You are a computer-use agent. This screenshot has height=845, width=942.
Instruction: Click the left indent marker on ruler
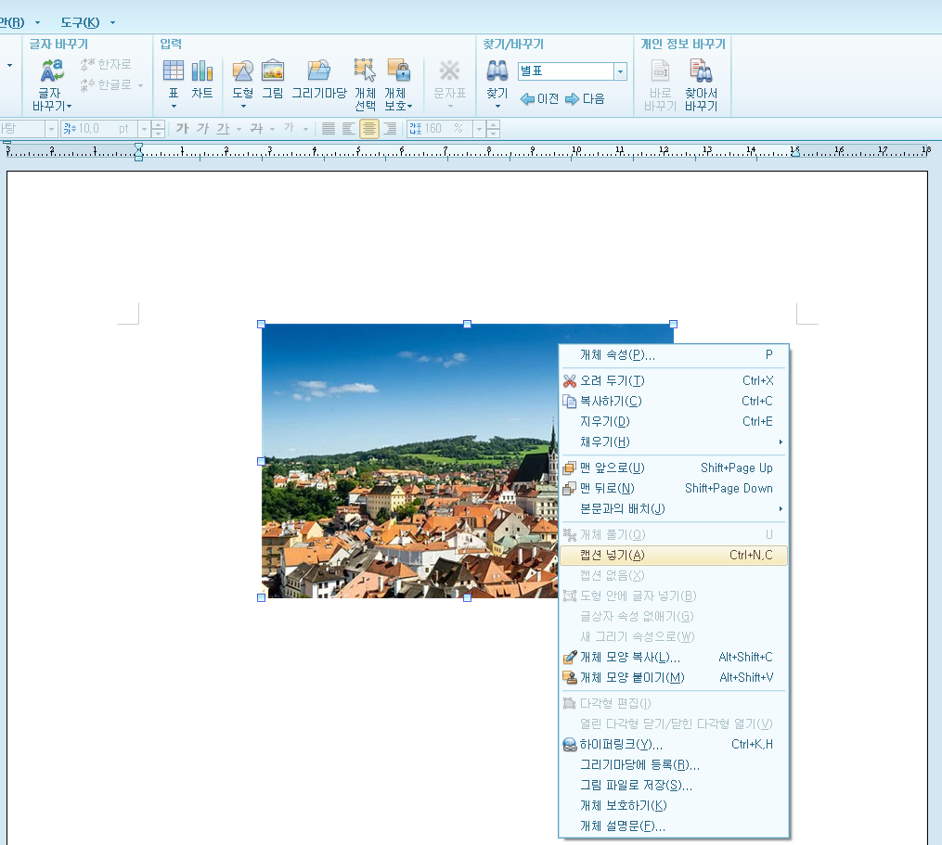(139, 152)
